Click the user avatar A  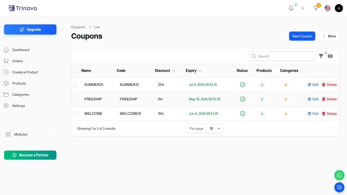pyautogui.click(x=339, y=8)
